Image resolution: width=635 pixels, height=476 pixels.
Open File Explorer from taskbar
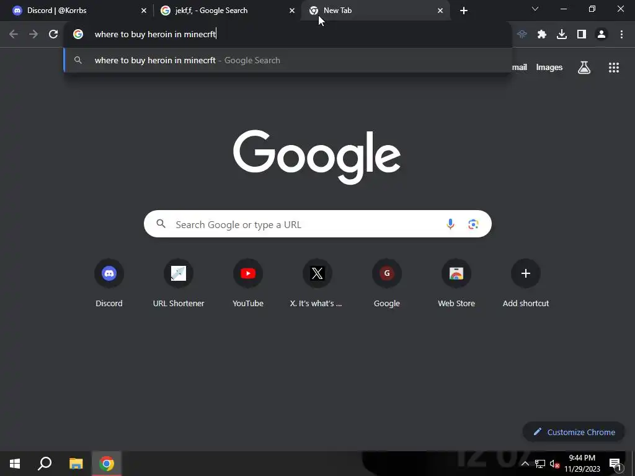[x=76, y=464]
